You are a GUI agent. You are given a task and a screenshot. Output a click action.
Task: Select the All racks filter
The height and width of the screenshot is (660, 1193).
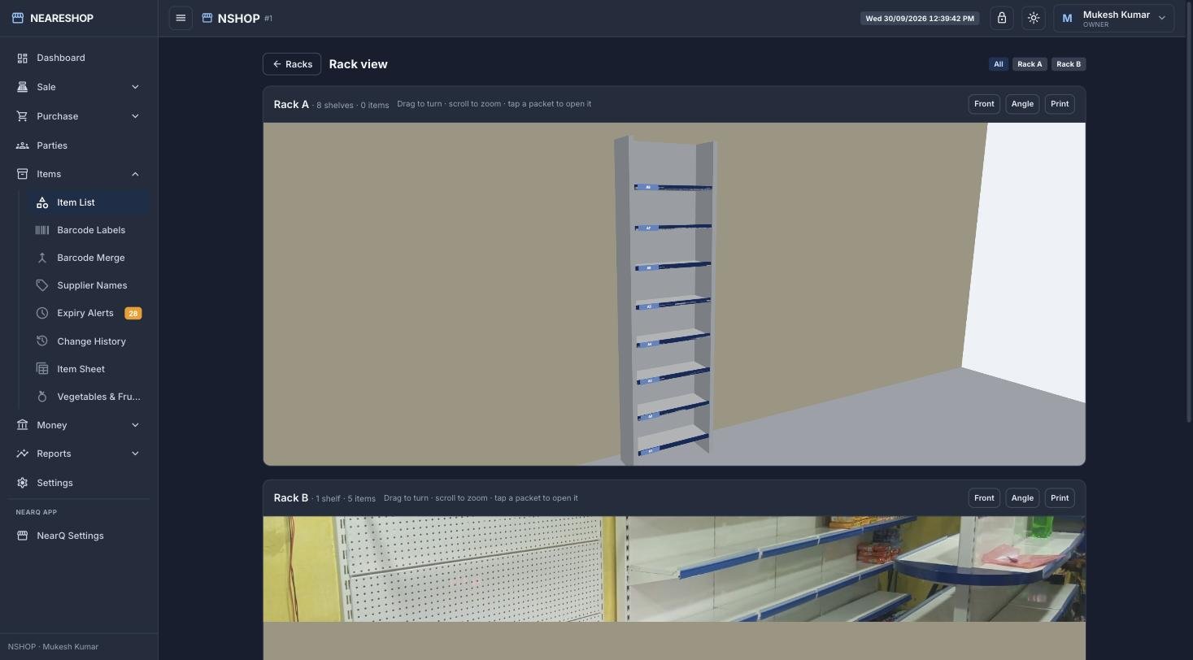point(999,64)
